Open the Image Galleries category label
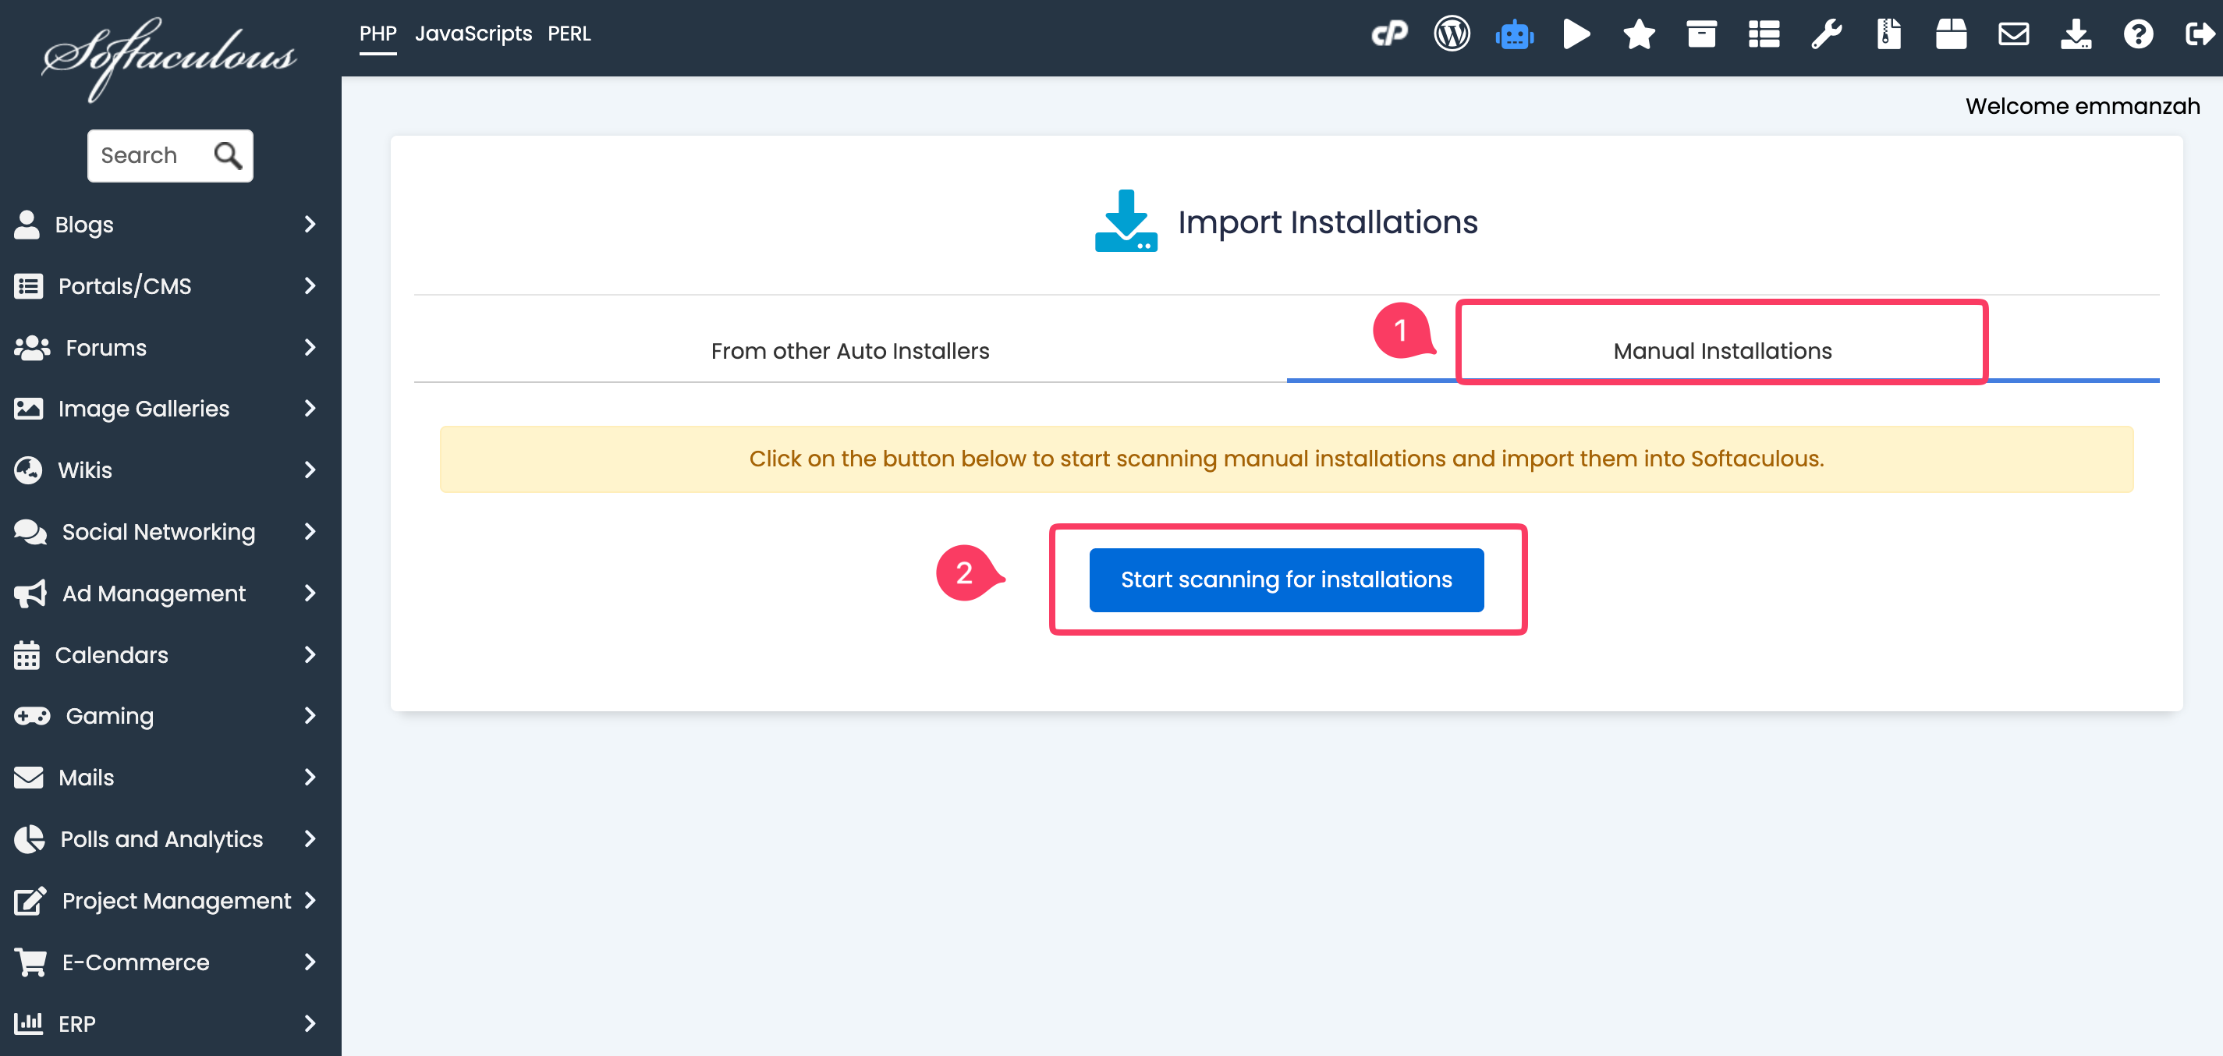This screenshot has height=1056, width=2223. 144,408
